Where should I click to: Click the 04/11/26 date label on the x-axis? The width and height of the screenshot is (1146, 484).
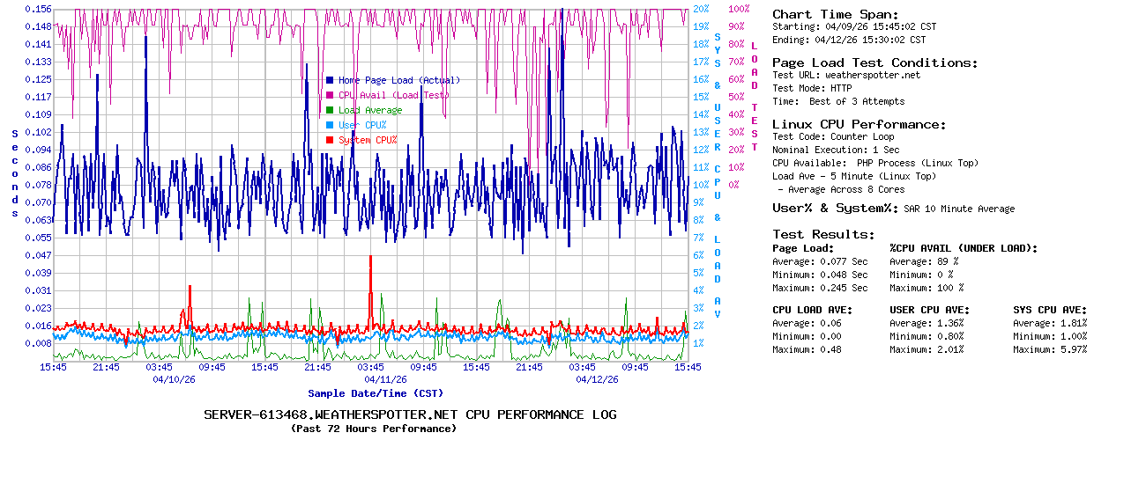[x=385, y=379]
